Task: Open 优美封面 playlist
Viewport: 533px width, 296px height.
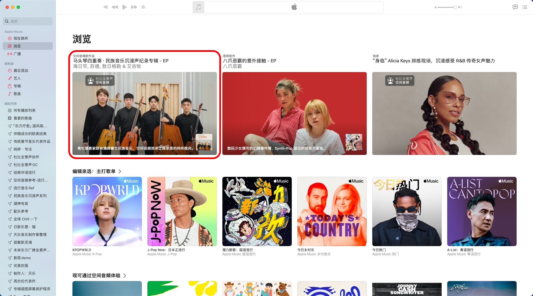Action: pos(28,266)
